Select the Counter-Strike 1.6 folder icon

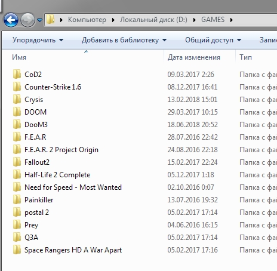click(x=17, y=87)
